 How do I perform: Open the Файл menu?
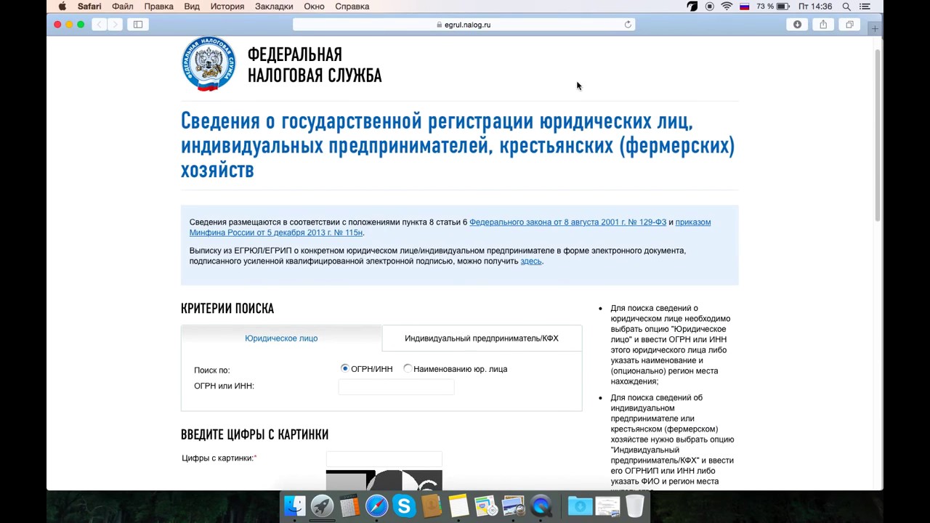click(x=123, y=7)
